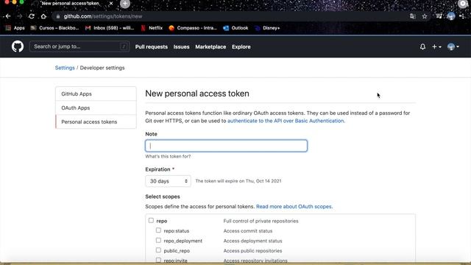
Task: Click the 'Developer settings' breadcrumb text
Action: tap(102, 68)
